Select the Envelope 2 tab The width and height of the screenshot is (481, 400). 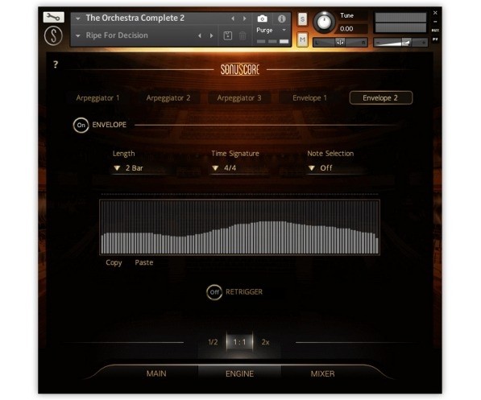click(x=380, y=98)
